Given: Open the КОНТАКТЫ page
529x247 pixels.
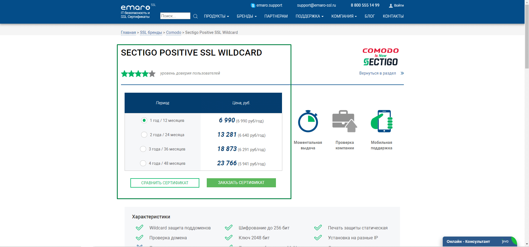Looking at the screenshot, I should [393, 16].
